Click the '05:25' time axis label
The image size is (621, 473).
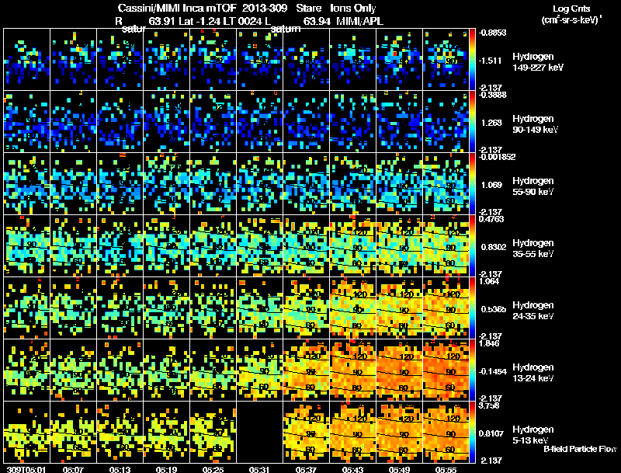point(213,470)
